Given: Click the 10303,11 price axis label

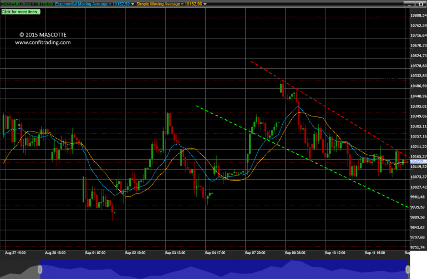Looking at the screenshot, I should pos(419,126).
